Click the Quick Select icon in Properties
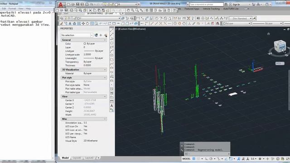The height and width of the screenshot is (163, 290). tap(106, 35)
